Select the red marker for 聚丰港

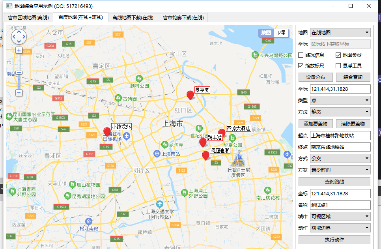click(x=203, y=142)
